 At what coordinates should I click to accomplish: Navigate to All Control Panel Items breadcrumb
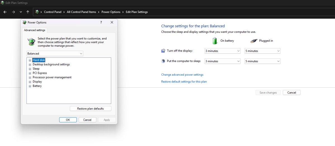(x=82, y=12)
